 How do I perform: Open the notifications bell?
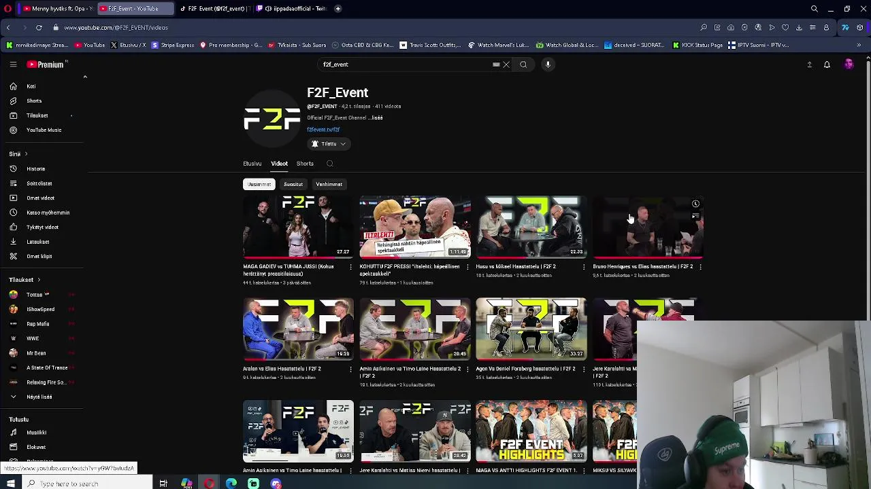(x=827, y=65)
